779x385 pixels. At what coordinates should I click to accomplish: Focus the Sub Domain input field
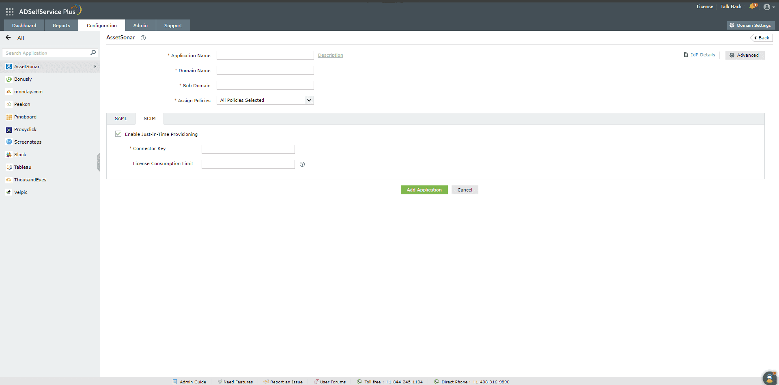[265, 85]
